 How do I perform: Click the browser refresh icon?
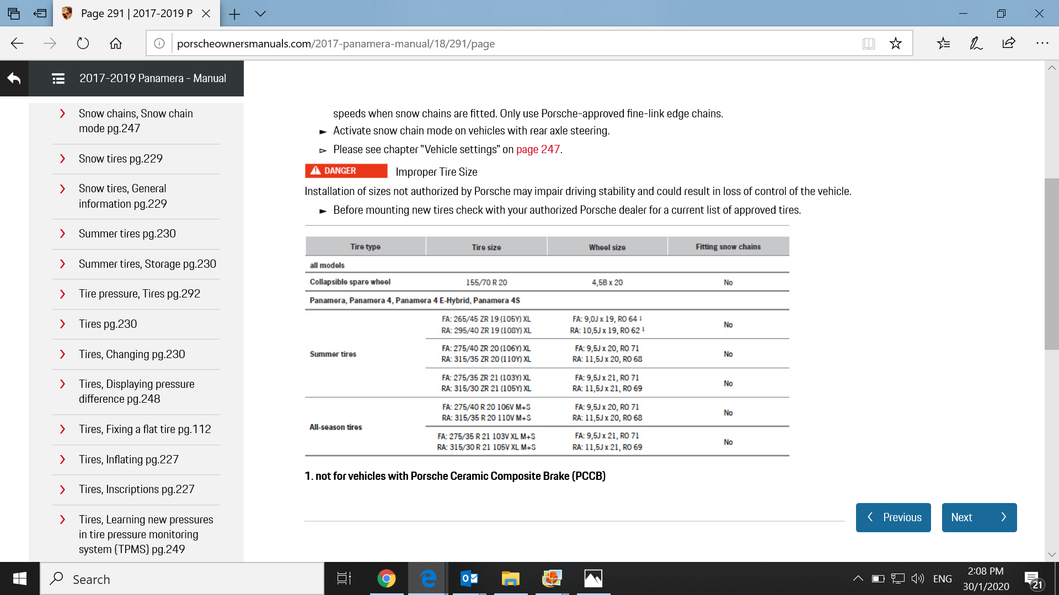[x=83, y=44]
